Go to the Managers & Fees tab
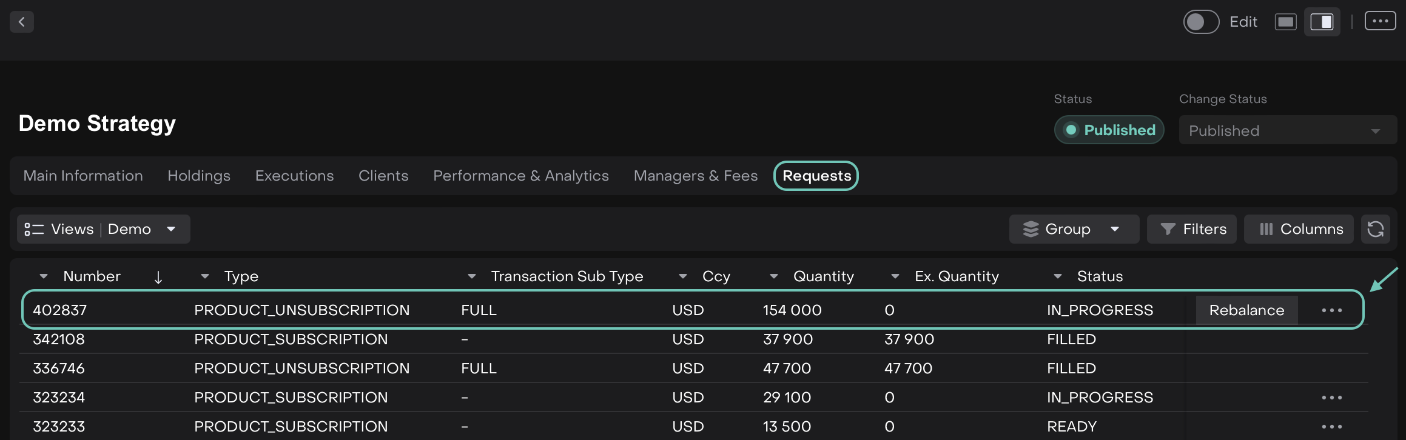The width and height of the screenshot is (1406, 440). [x=695, y=176]
